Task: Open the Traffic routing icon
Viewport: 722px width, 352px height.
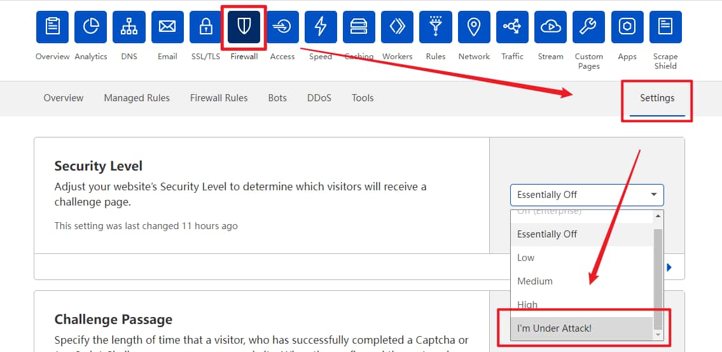Action: [513, 27]
